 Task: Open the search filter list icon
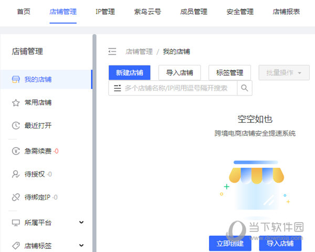pos(117,88)
